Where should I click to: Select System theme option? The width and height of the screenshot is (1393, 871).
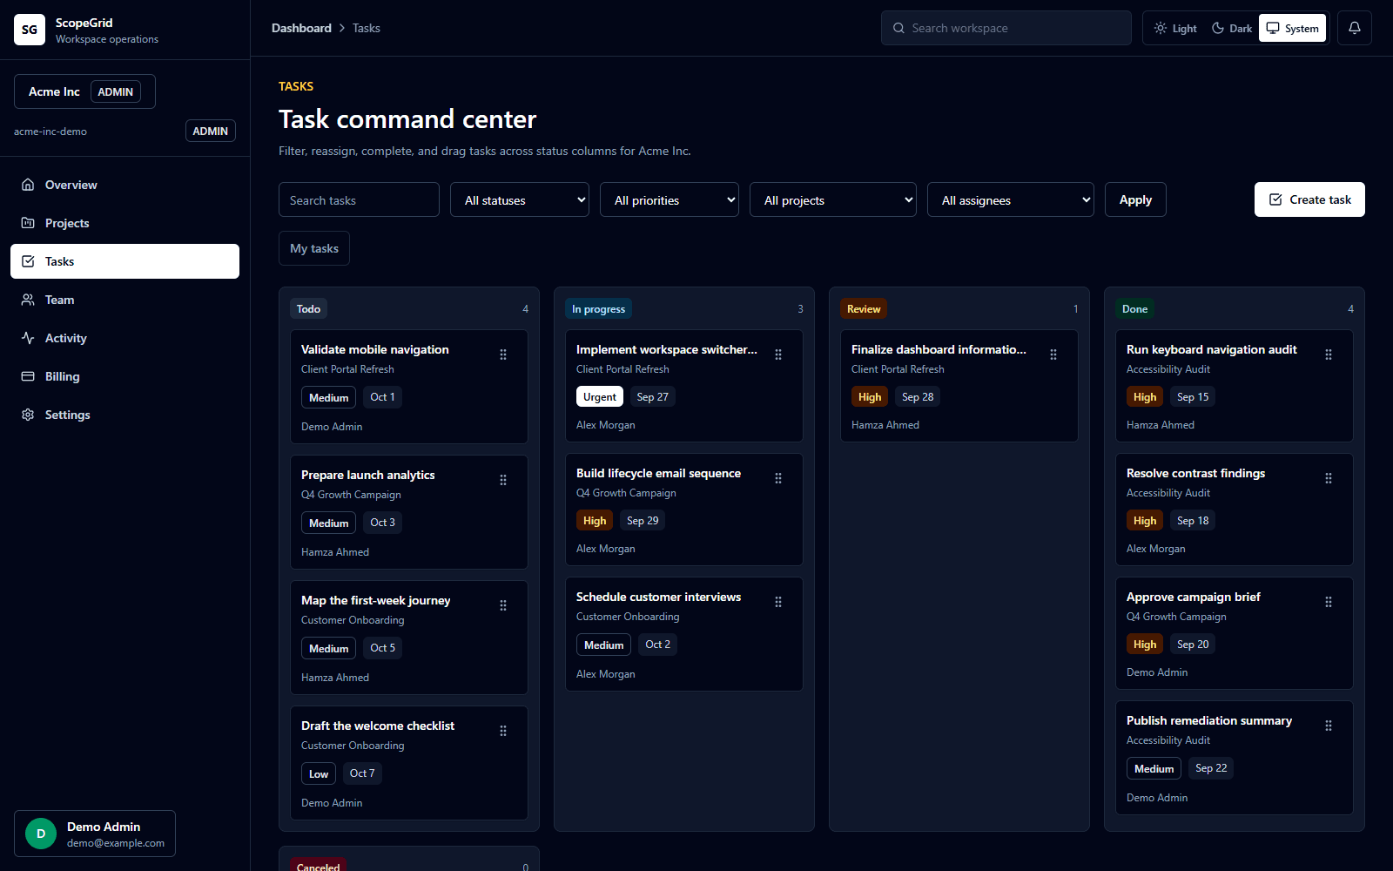(x=1292, y=28)
